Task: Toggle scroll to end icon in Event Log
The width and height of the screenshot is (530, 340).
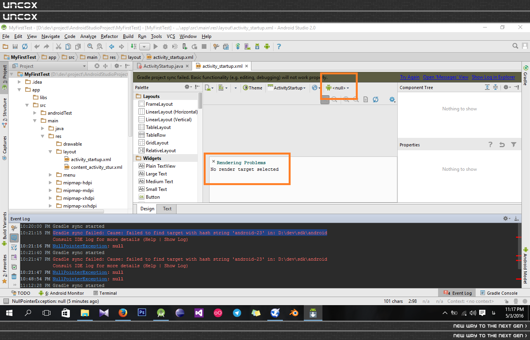Action: (x=14, y=257)
